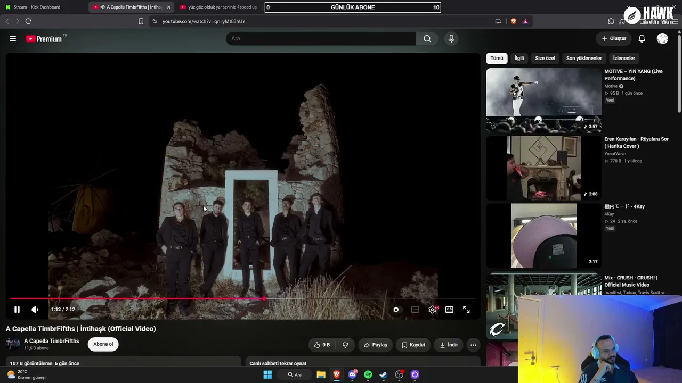Open MOTIVE – YIN YANG (Live Performance) title

[x=634, y=75]
